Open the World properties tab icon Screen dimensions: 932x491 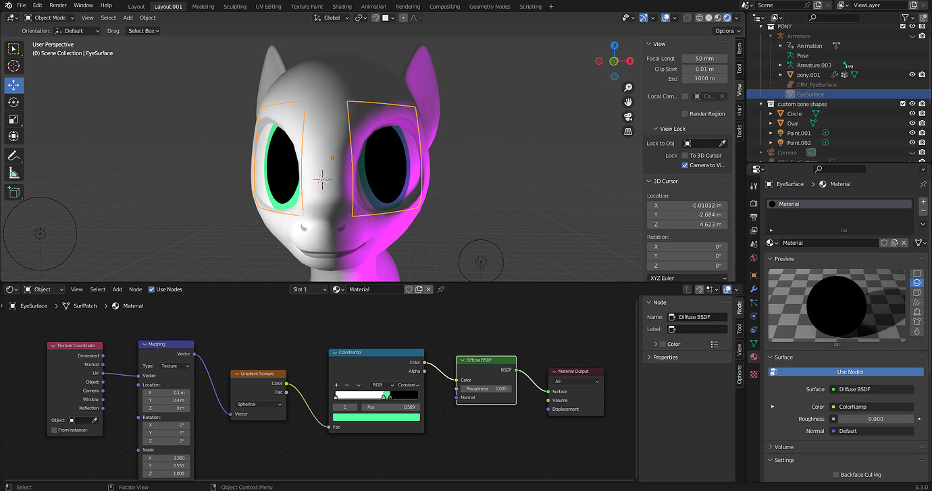pos(754,258)
